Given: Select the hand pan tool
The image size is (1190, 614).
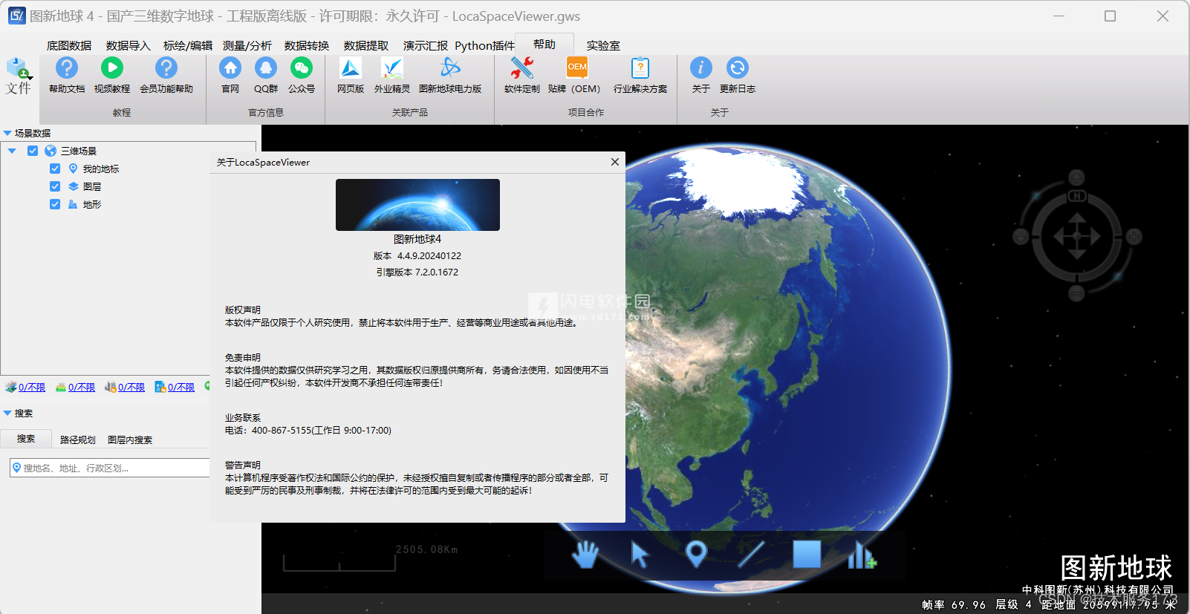Looking at the screenshot, I should click(x=585, y=554).
